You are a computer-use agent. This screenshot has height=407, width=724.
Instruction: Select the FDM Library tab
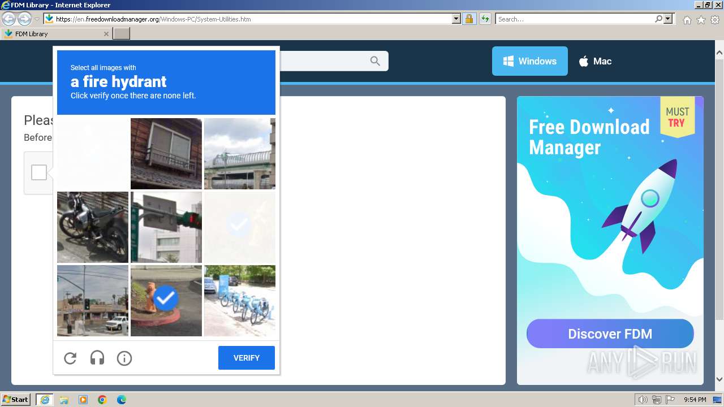[56, 34]
